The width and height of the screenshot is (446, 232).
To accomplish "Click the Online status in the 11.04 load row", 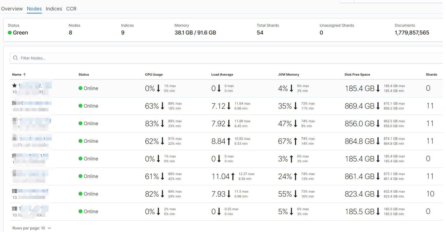I will click(x=88, y=176).
